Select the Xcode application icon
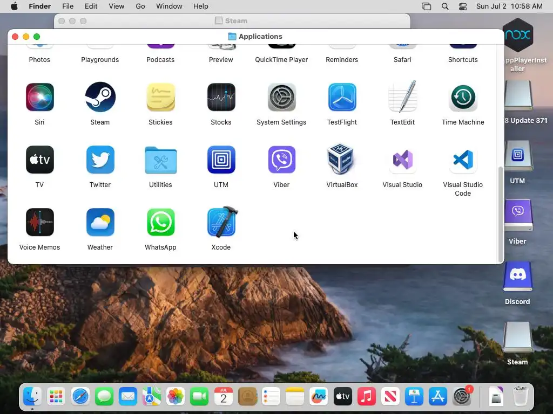Screen dimensions: 553x414 222,222
